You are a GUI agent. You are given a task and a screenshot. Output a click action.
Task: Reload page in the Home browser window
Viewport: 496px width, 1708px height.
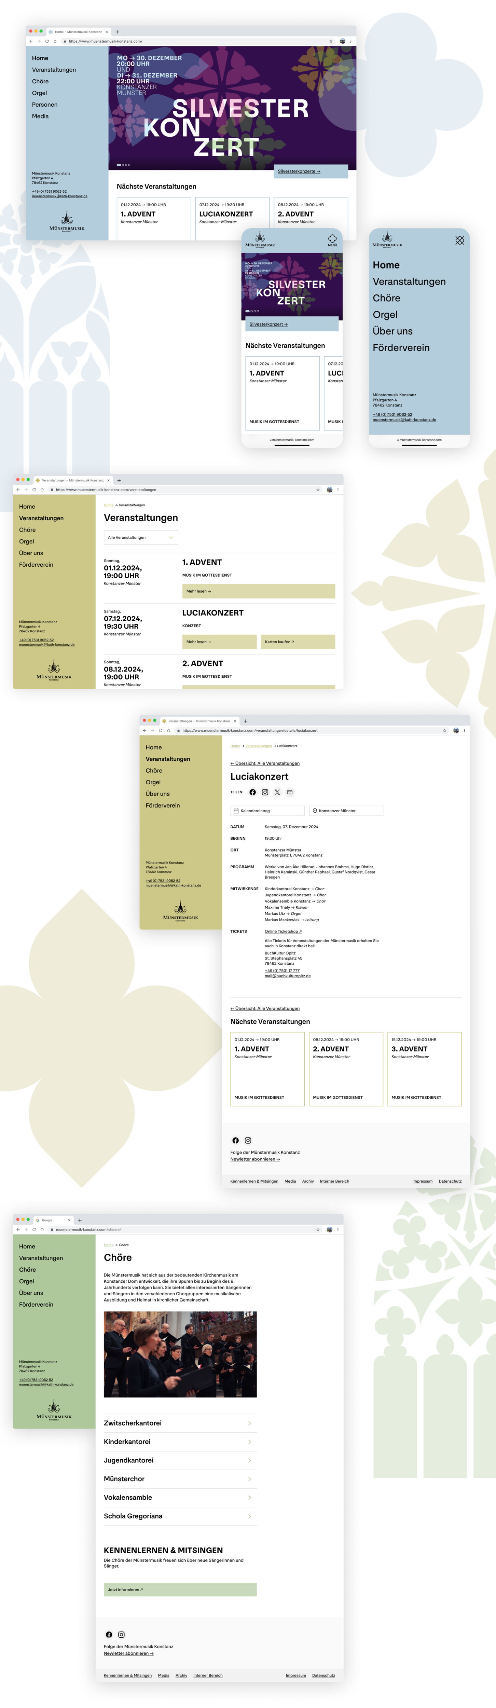(46, 41)
